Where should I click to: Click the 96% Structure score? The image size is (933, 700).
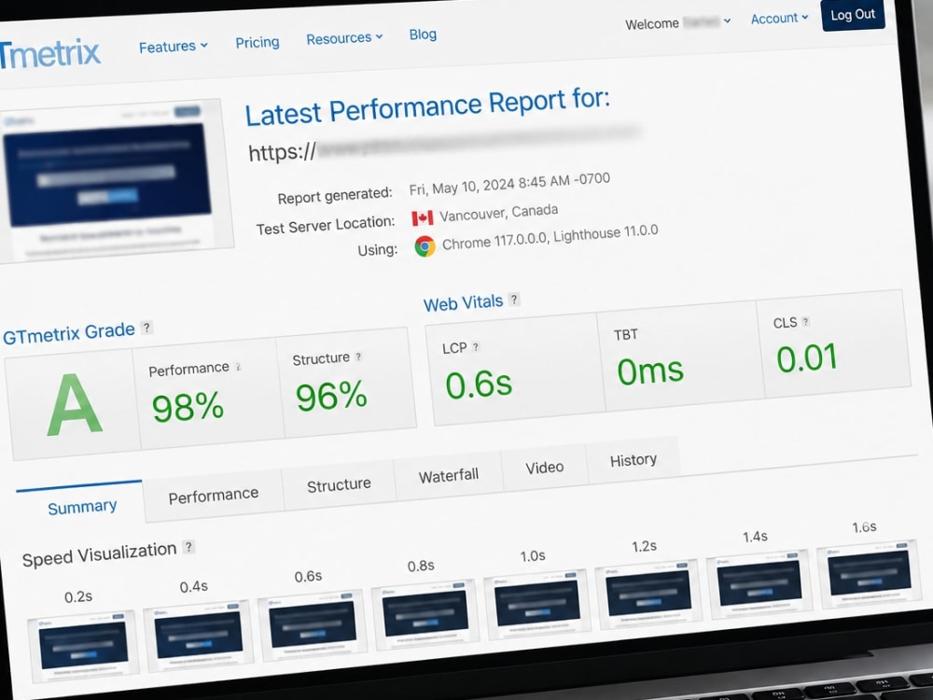[331, 396]
